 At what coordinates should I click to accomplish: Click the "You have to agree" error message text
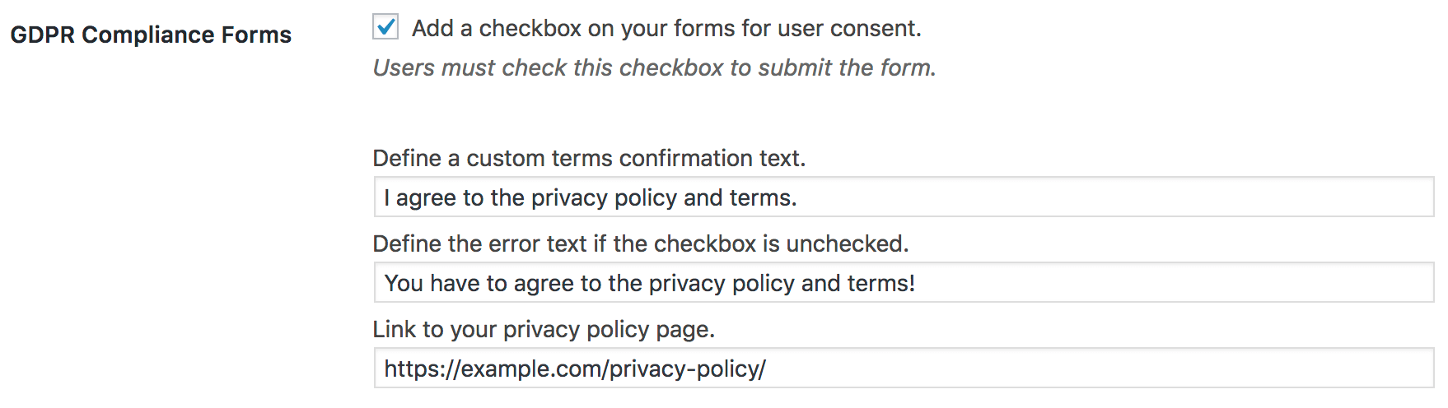(x=649, y=284)
